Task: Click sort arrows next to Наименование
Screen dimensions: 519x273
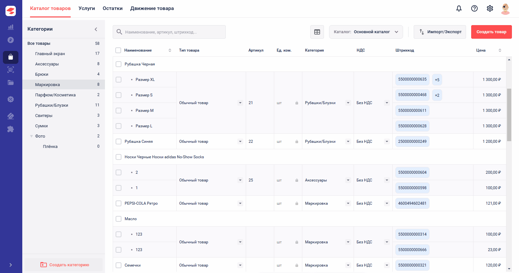Action: (x=170, y=50)
